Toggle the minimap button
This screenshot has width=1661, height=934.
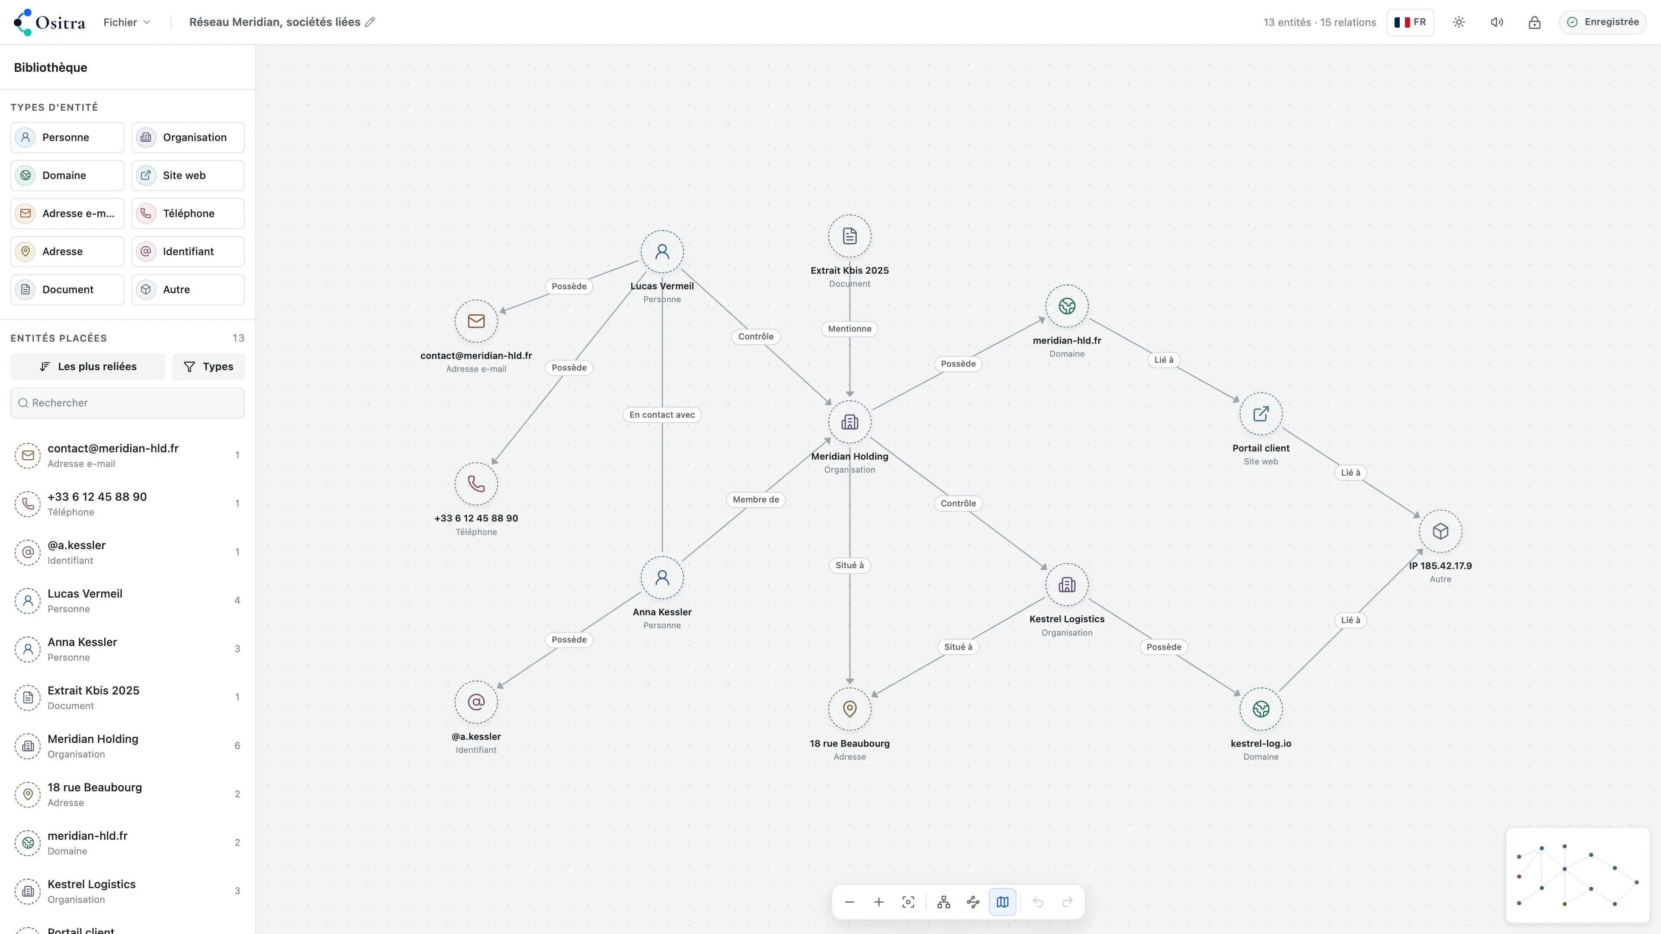click(x=1003, y=902)
